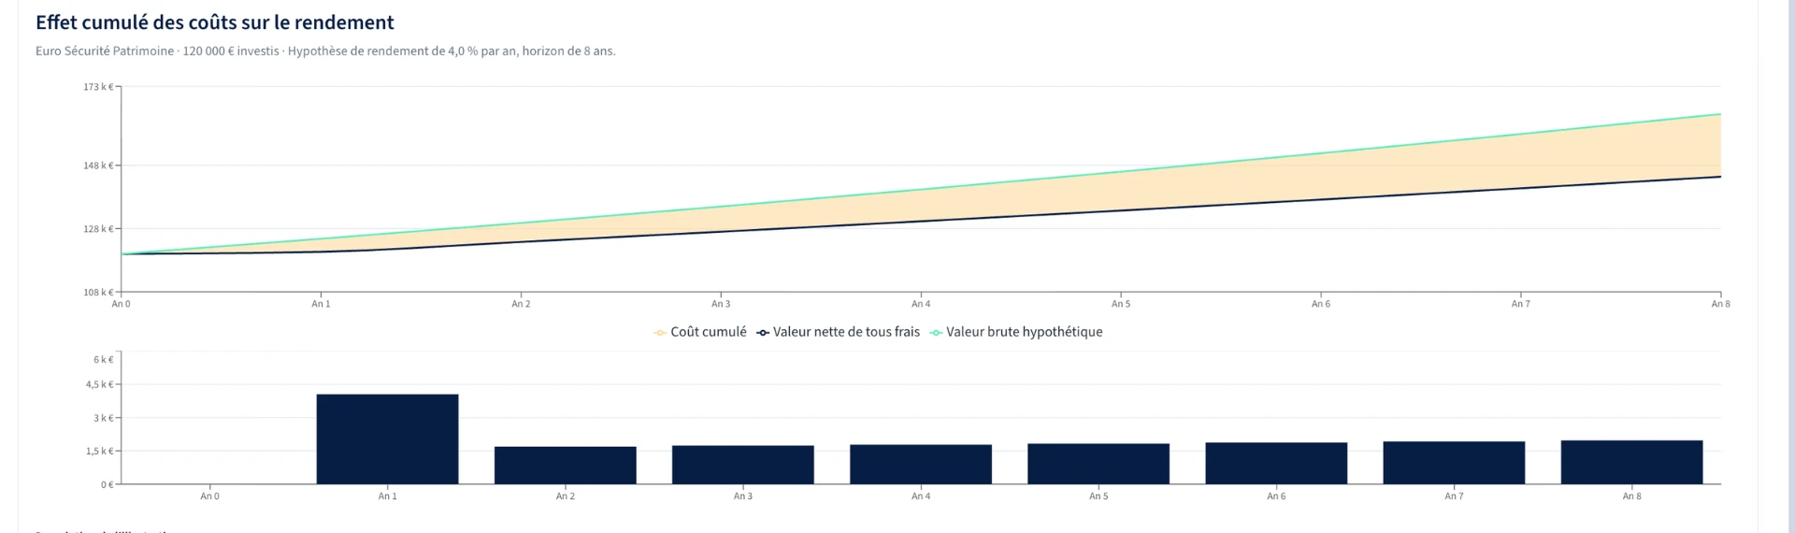
Task: Select the An 2 cost bar
Action: coord(566,465)
